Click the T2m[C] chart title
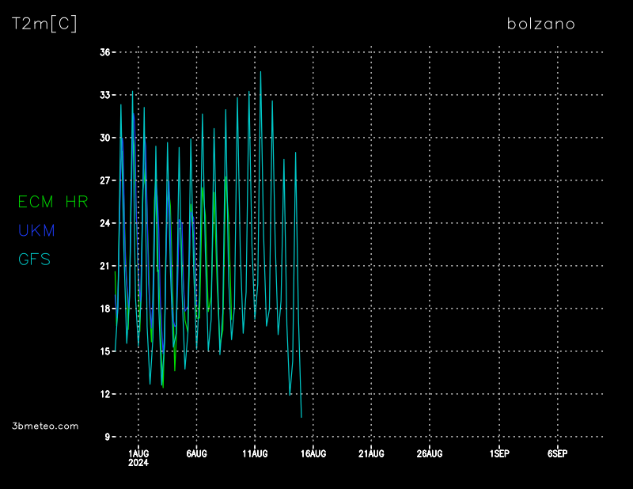Viewport: 633px width, 489px height. coord(44,24)
